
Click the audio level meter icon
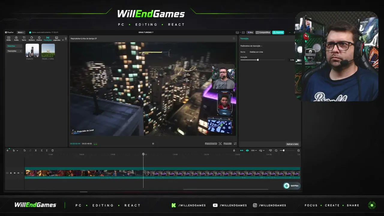coord(95,144)
